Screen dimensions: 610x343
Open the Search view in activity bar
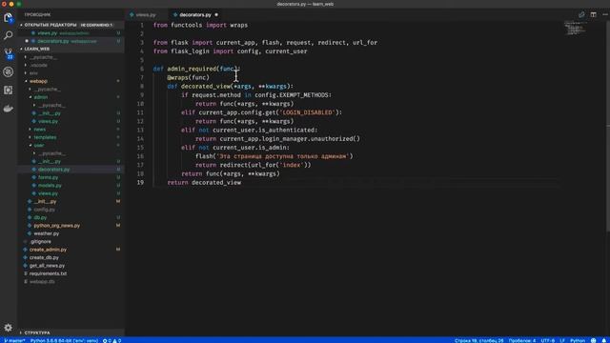[x=9, y=35]
